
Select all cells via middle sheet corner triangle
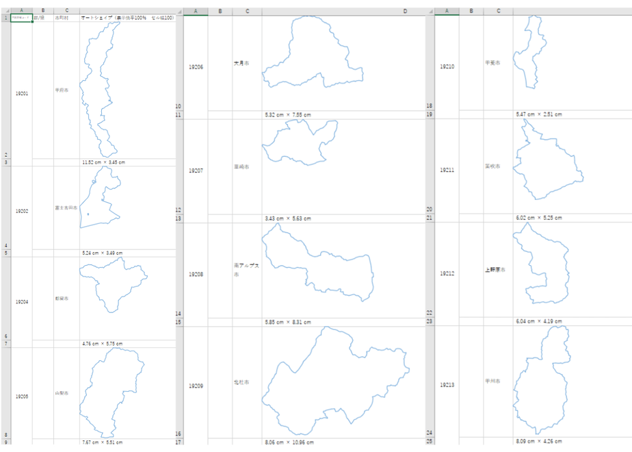pyautogui.click(x=179, y=11)
